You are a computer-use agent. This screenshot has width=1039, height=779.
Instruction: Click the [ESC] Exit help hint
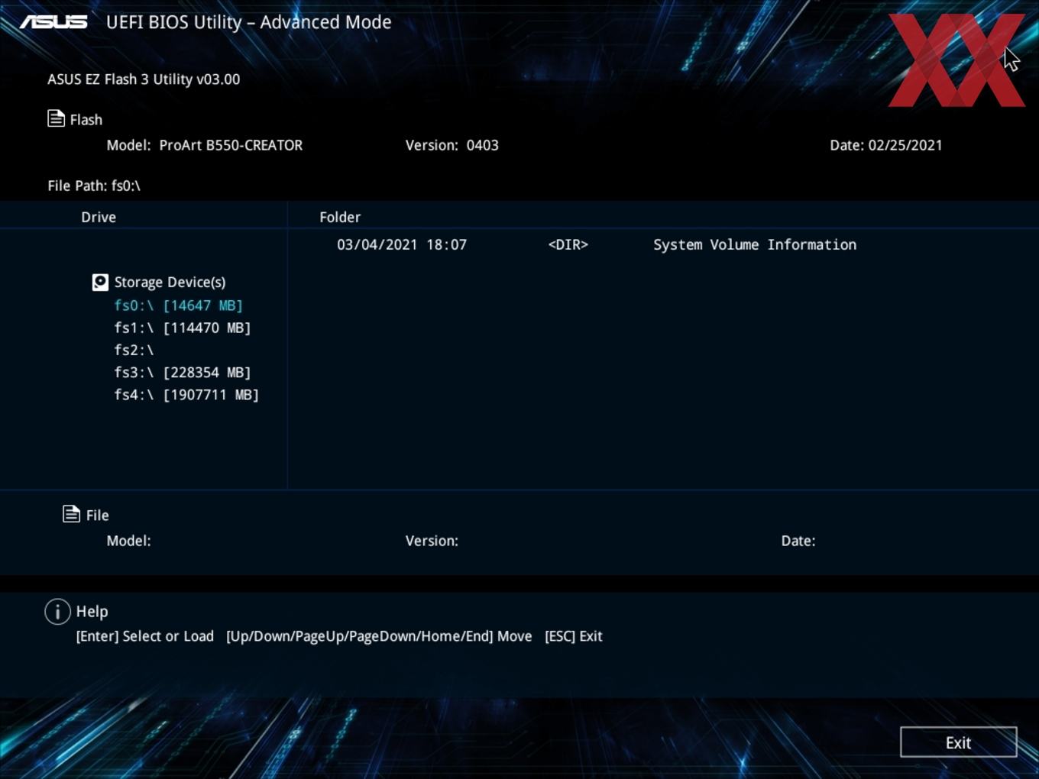click(574, 636)
